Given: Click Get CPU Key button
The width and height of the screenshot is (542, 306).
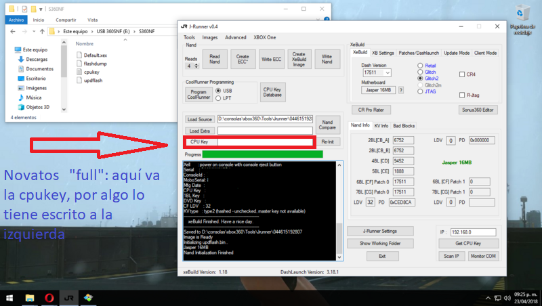Looking at the screenshot, I should pos(468,244).
